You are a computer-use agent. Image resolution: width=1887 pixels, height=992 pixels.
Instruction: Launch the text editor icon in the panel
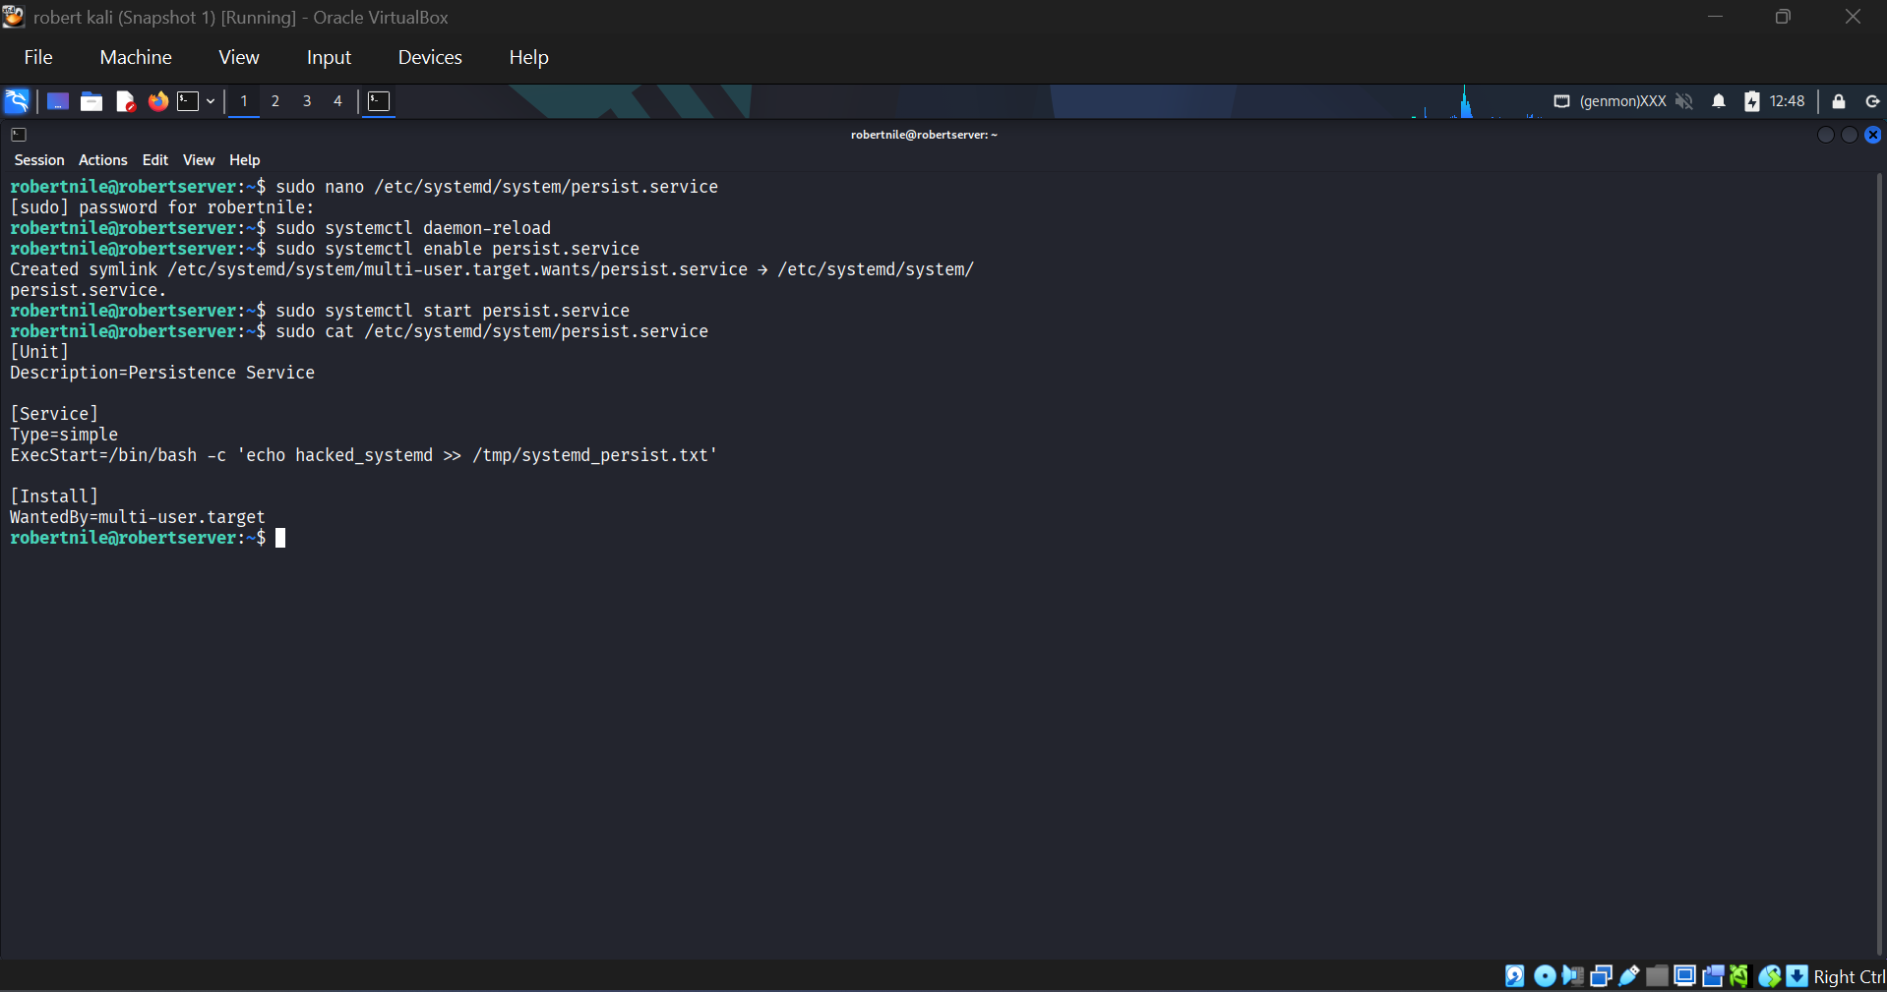125,101
